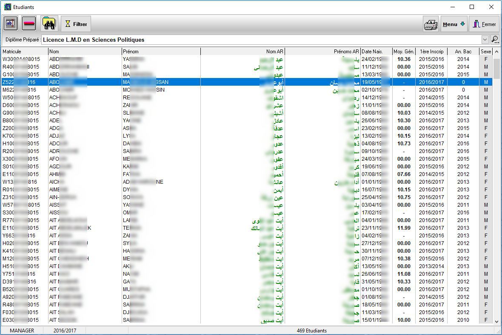Click the 2016/2017 status bar entry
This screenshot has width=502, height=335.
tap(65, 330)
